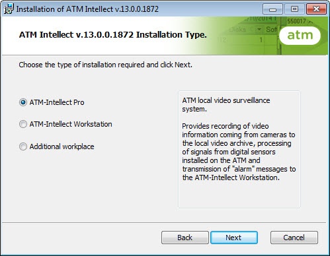330x256 pixels.
Task: Minimize the installer window
Action: click(272, 9)
